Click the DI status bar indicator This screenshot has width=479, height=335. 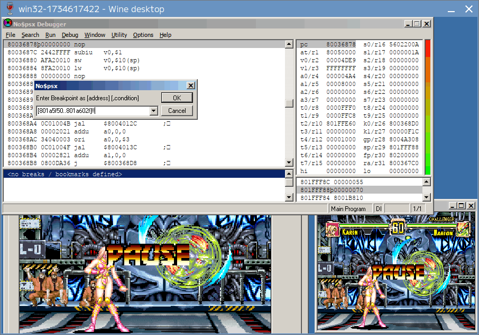click(379, 209)
